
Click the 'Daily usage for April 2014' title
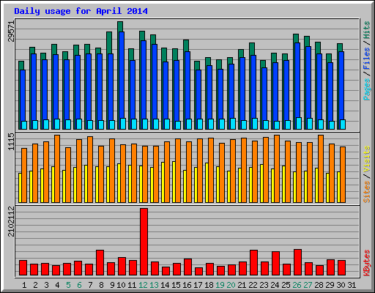tap(81, 11)
